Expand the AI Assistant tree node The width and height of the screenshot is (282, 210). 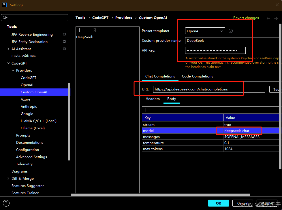click(8, 49)
